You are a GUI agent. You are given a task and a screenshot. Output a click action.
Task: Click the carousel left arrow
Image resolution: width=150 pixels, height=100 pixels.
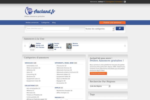25,46
